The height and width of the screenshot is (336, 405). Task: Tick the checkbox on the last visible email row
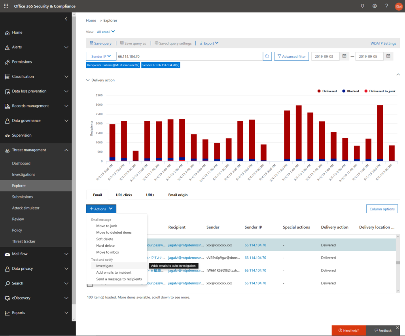click(x=90, y=283)
